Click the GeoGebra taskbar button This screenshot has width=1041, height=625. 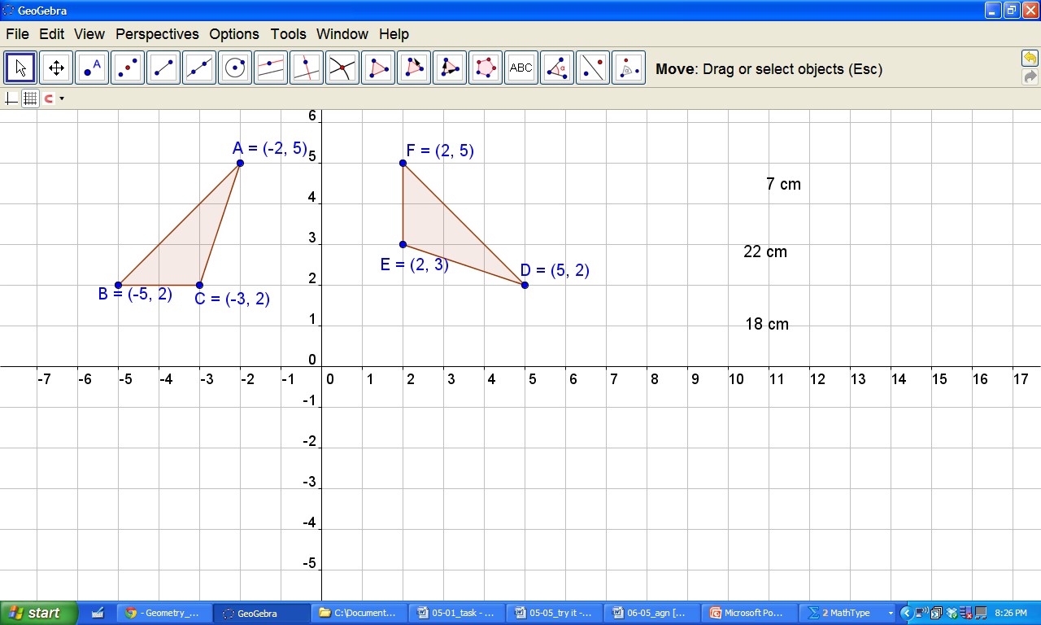pyautogui.click(x=262, y=613)
